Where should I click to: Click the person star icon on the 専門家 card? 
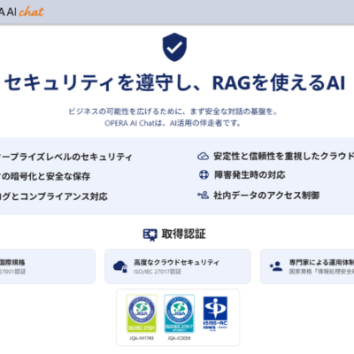tap(276, 266)
